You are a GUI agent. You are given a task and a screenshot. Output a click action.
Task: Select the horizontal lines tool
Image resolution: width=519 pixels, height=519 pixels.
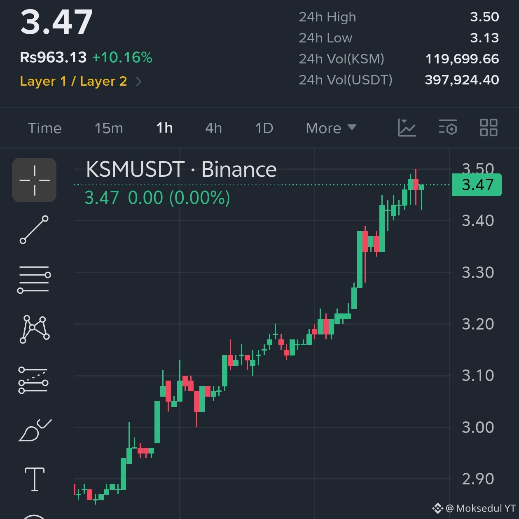(x=34, y=280)
